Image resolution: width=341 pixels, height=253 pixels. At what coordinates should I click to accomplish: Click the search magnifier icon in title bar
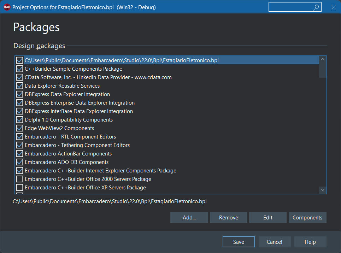coord(316,7)
